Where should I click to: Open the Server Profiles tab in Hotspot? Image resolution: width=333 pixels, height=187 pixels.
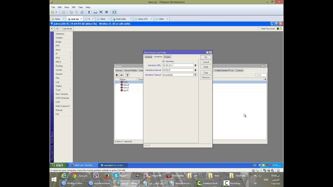[x=131, y=70]
